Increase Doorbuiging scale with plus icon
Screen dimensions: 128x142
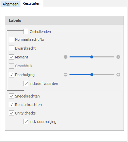[118, 75]
